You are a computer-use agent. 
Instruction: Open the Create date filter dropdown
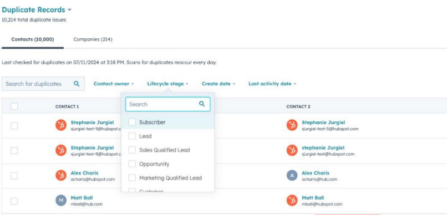(x=219, y=84)
